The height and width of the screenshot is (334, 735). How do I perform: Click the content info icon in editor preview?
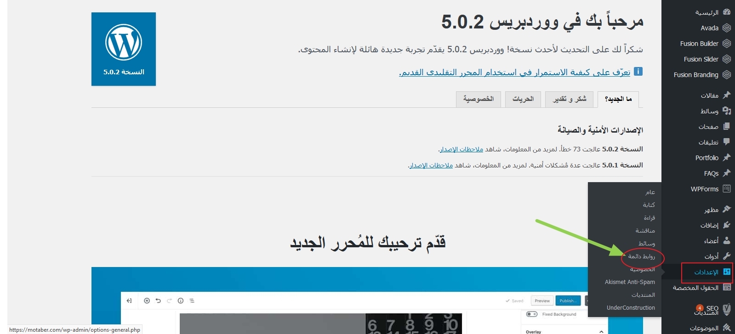[x=181, y=301]
